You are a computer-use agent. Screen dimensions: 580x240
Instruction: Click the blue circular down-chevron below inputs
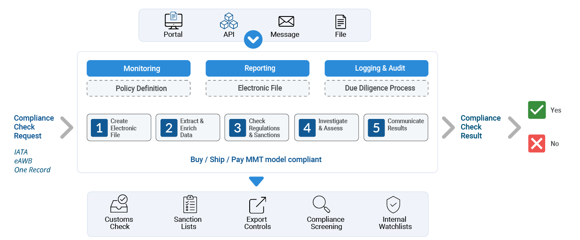coord(253,39)
